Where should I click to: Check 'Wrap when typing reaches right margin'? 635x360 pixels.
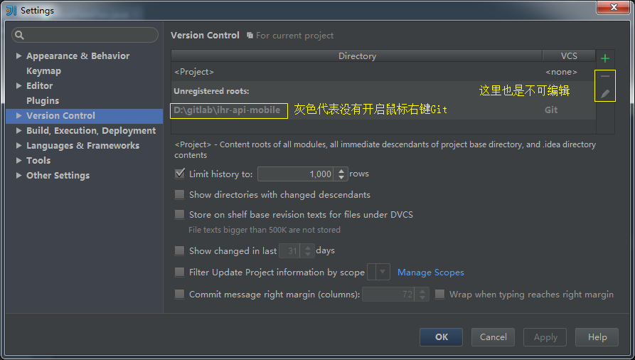click(x=439, y=294)
